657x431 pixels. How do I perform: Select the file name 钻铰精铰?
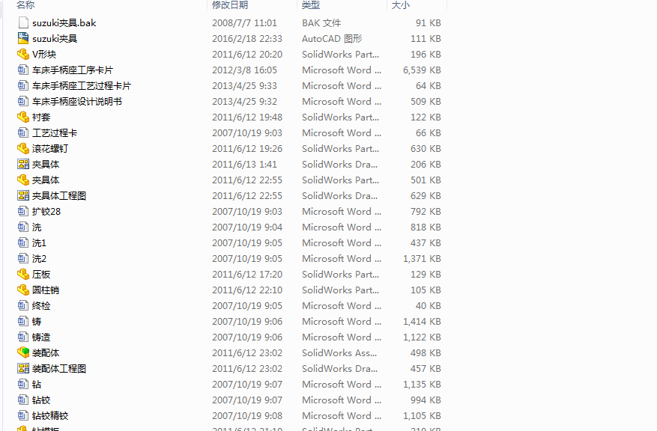50,415
